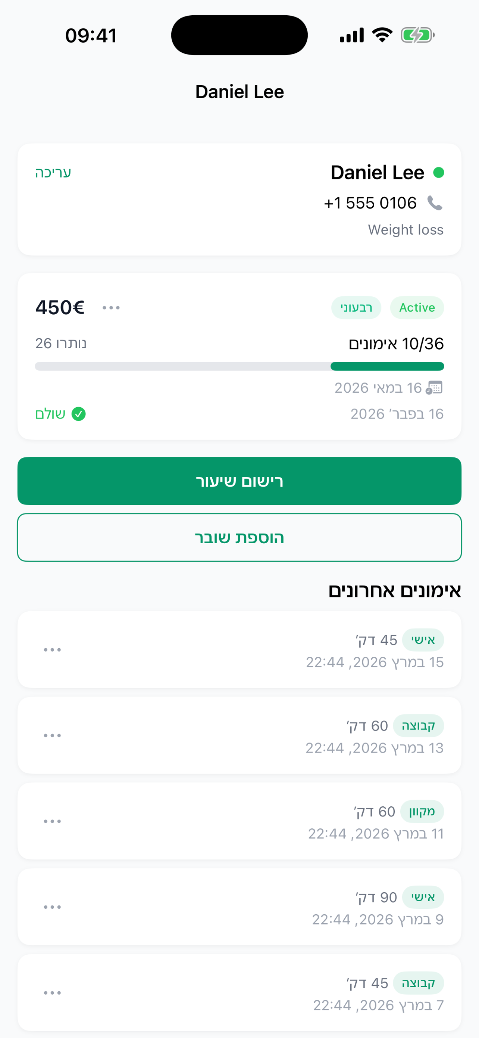This screenshot has width=479, height=1038.
Task: Tap the מקוון tag on 60-minute session
Action: 422,811
